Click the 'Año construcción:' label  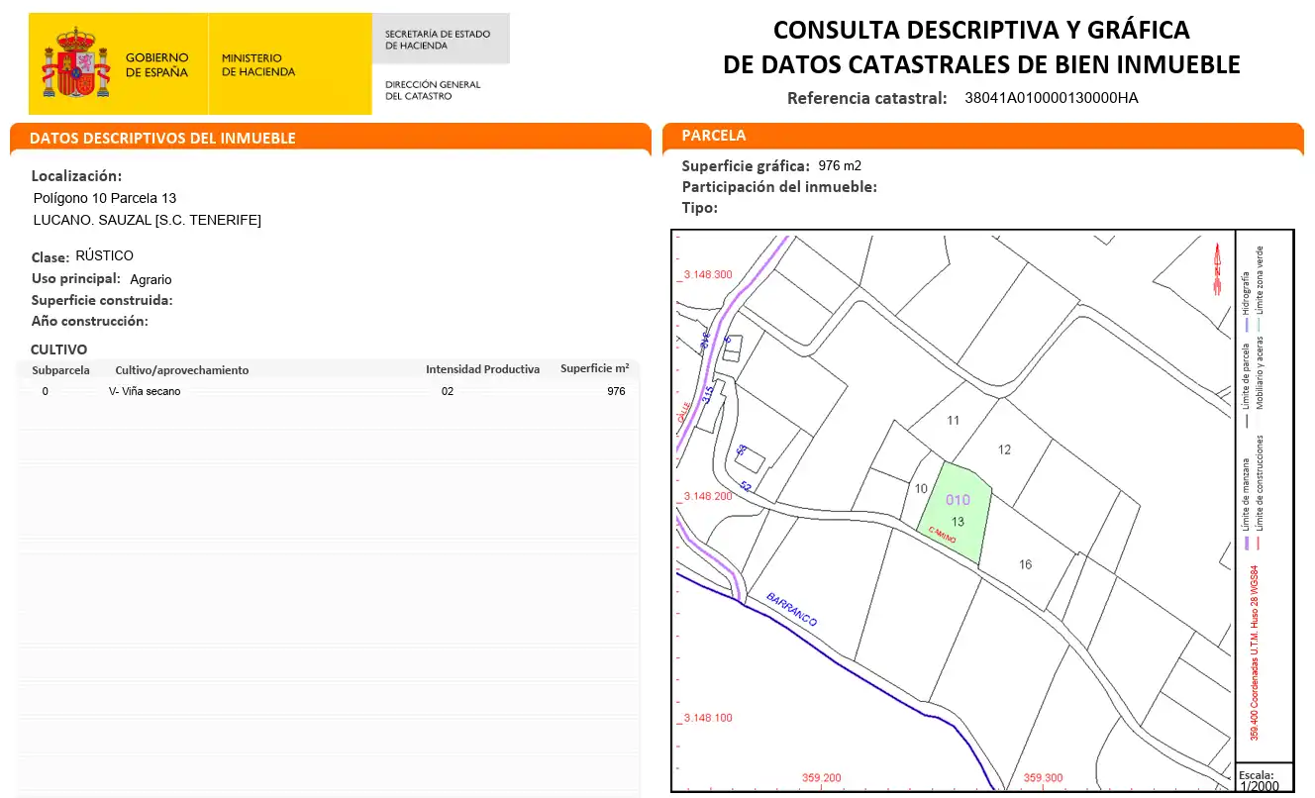click(x=90, y=321)
